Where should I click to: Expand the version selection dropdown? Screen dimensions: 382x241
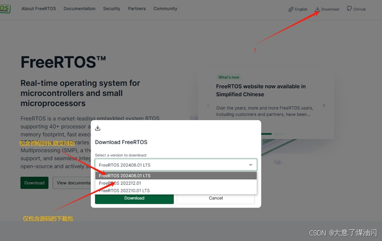[x=176, y=165]
